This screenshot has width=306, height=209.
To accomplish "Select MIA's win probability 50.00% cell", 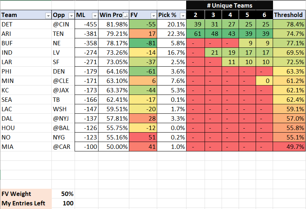I will click(114, 147).
